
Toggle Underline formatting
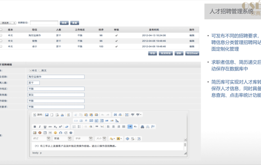coord(45,126)
